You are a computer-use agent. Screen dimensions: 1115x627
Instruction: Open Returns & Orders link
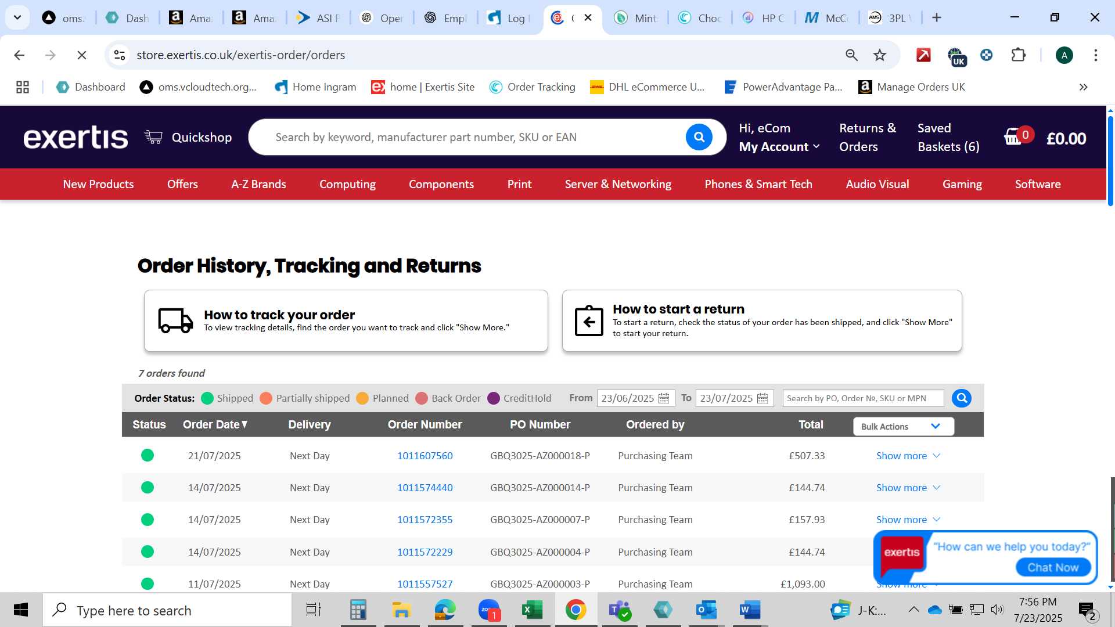(868, 137)
